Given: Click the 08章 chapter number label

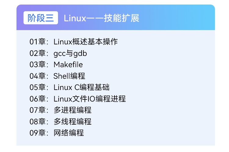Looking at the screenshot, I should (x=38, y=122).
